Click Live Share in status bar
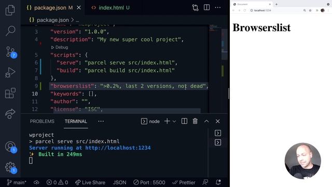The width and height of the screenshot is (332, 187). tap(90, 182)
